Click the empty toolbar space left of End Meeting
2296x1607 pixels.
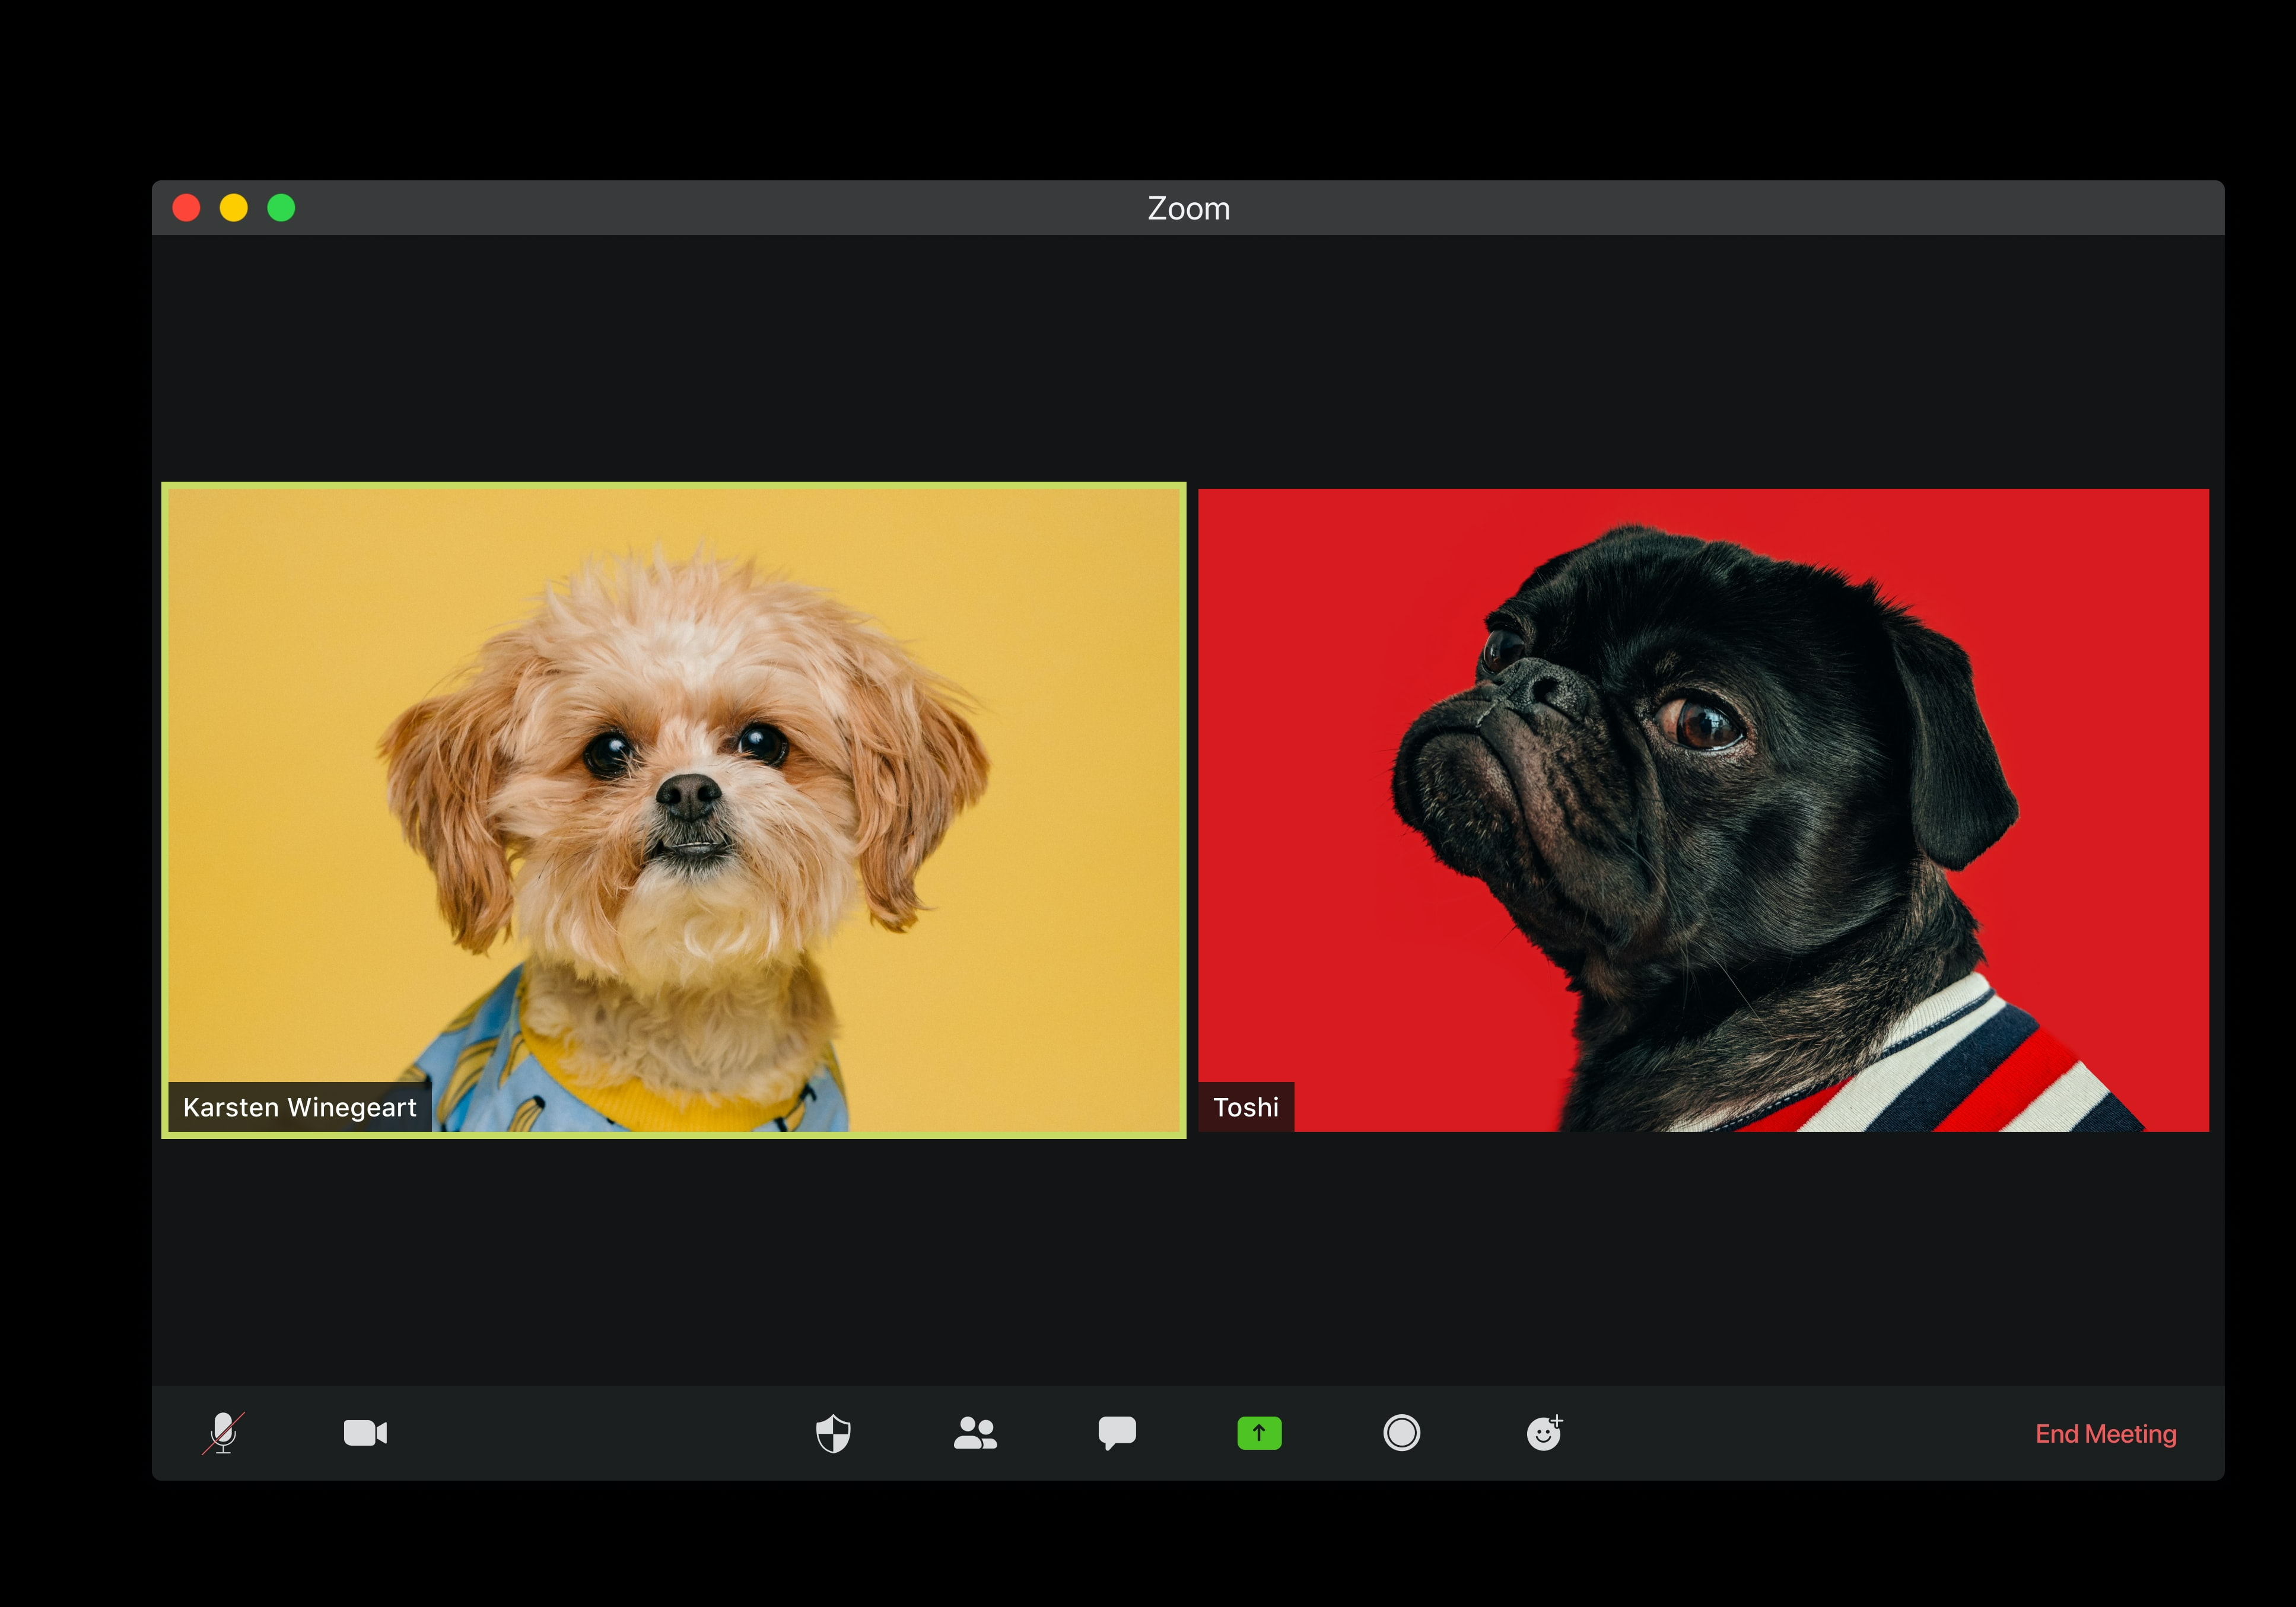point(1800,1433)
